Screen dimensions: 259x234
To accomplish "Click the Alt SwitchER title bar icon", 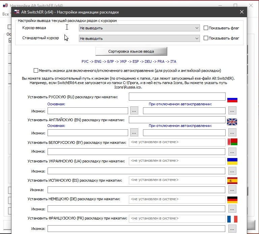I will coord(17,12).
